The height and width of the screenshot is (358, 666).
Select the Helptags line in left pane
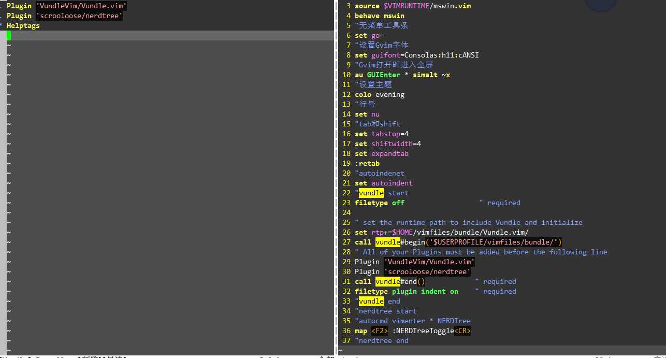23,25
